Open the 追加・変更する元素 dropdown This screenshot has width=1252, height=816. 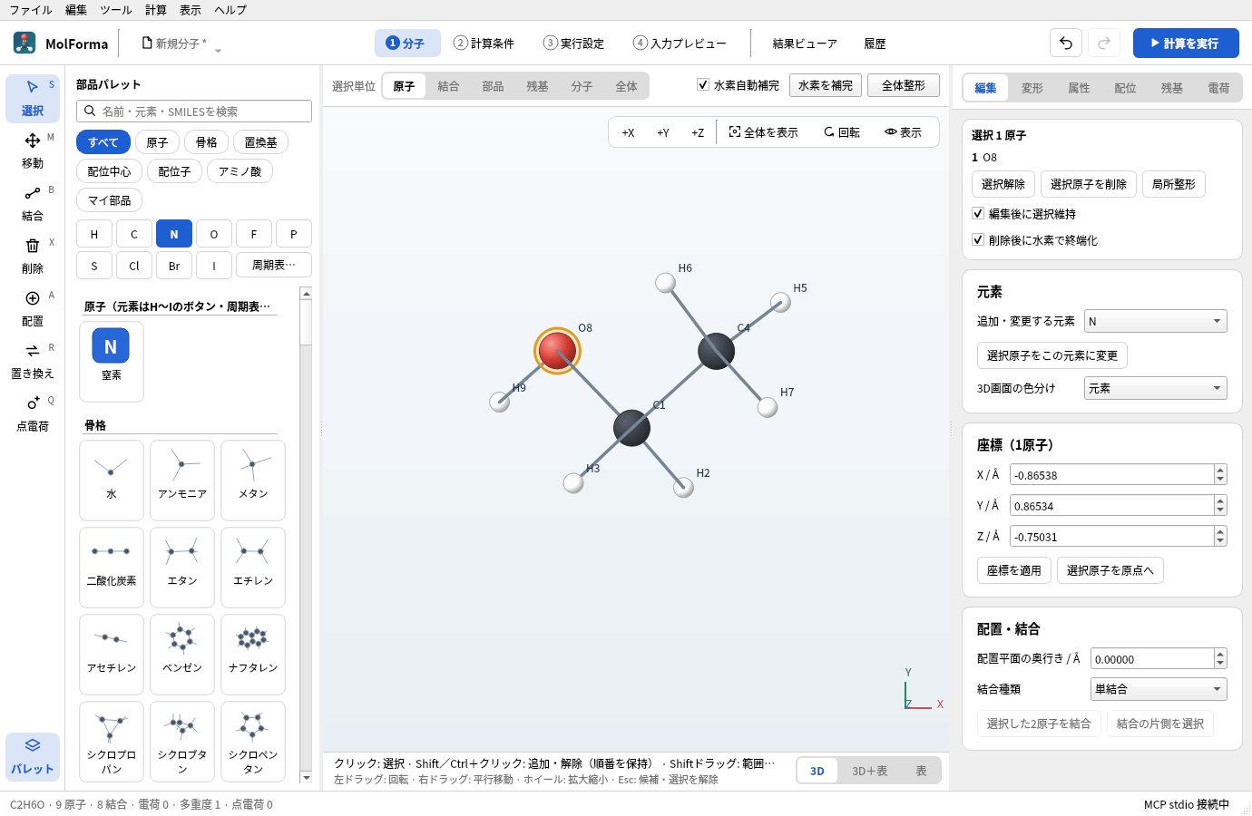coord(1156,321)
